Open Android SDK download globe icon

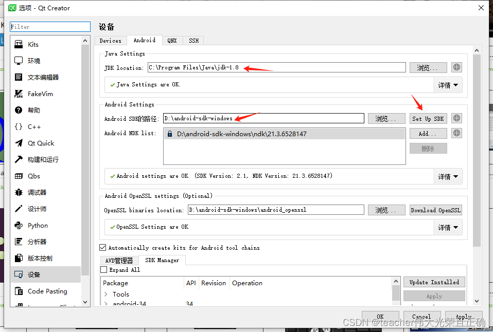456,118
